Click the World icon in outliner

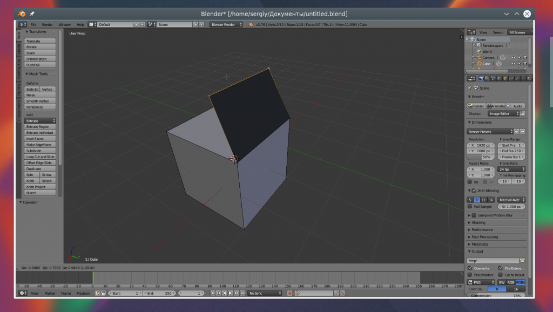[478, 51]
